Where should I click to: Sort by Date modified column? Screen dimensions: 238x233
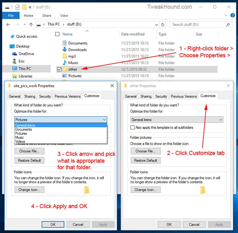coord(133,34)
